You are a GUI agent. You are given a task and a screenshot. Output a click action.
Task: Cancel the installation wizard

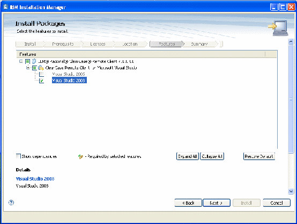277,203
